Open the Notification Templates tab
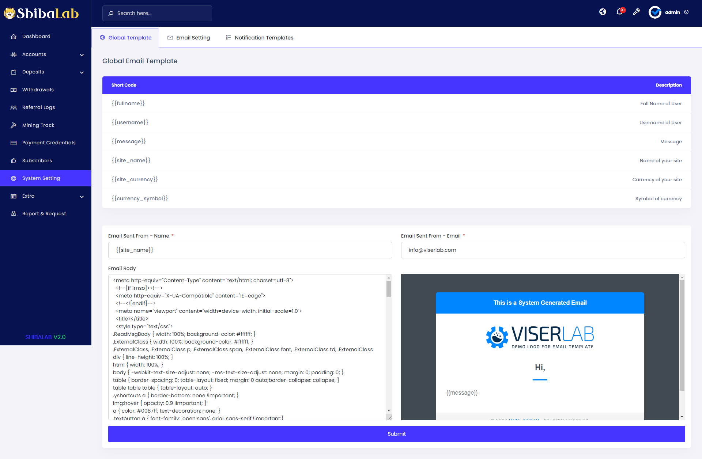Image resolution: width=702 pixels, height=459 pixels. [x=260, y=38]
